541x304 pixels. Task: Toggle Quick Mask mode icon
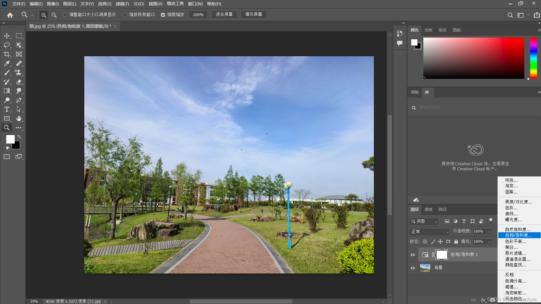point(7,157)
